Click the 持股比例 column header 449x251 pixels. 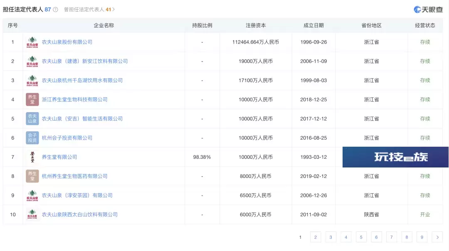pos(202,25)
